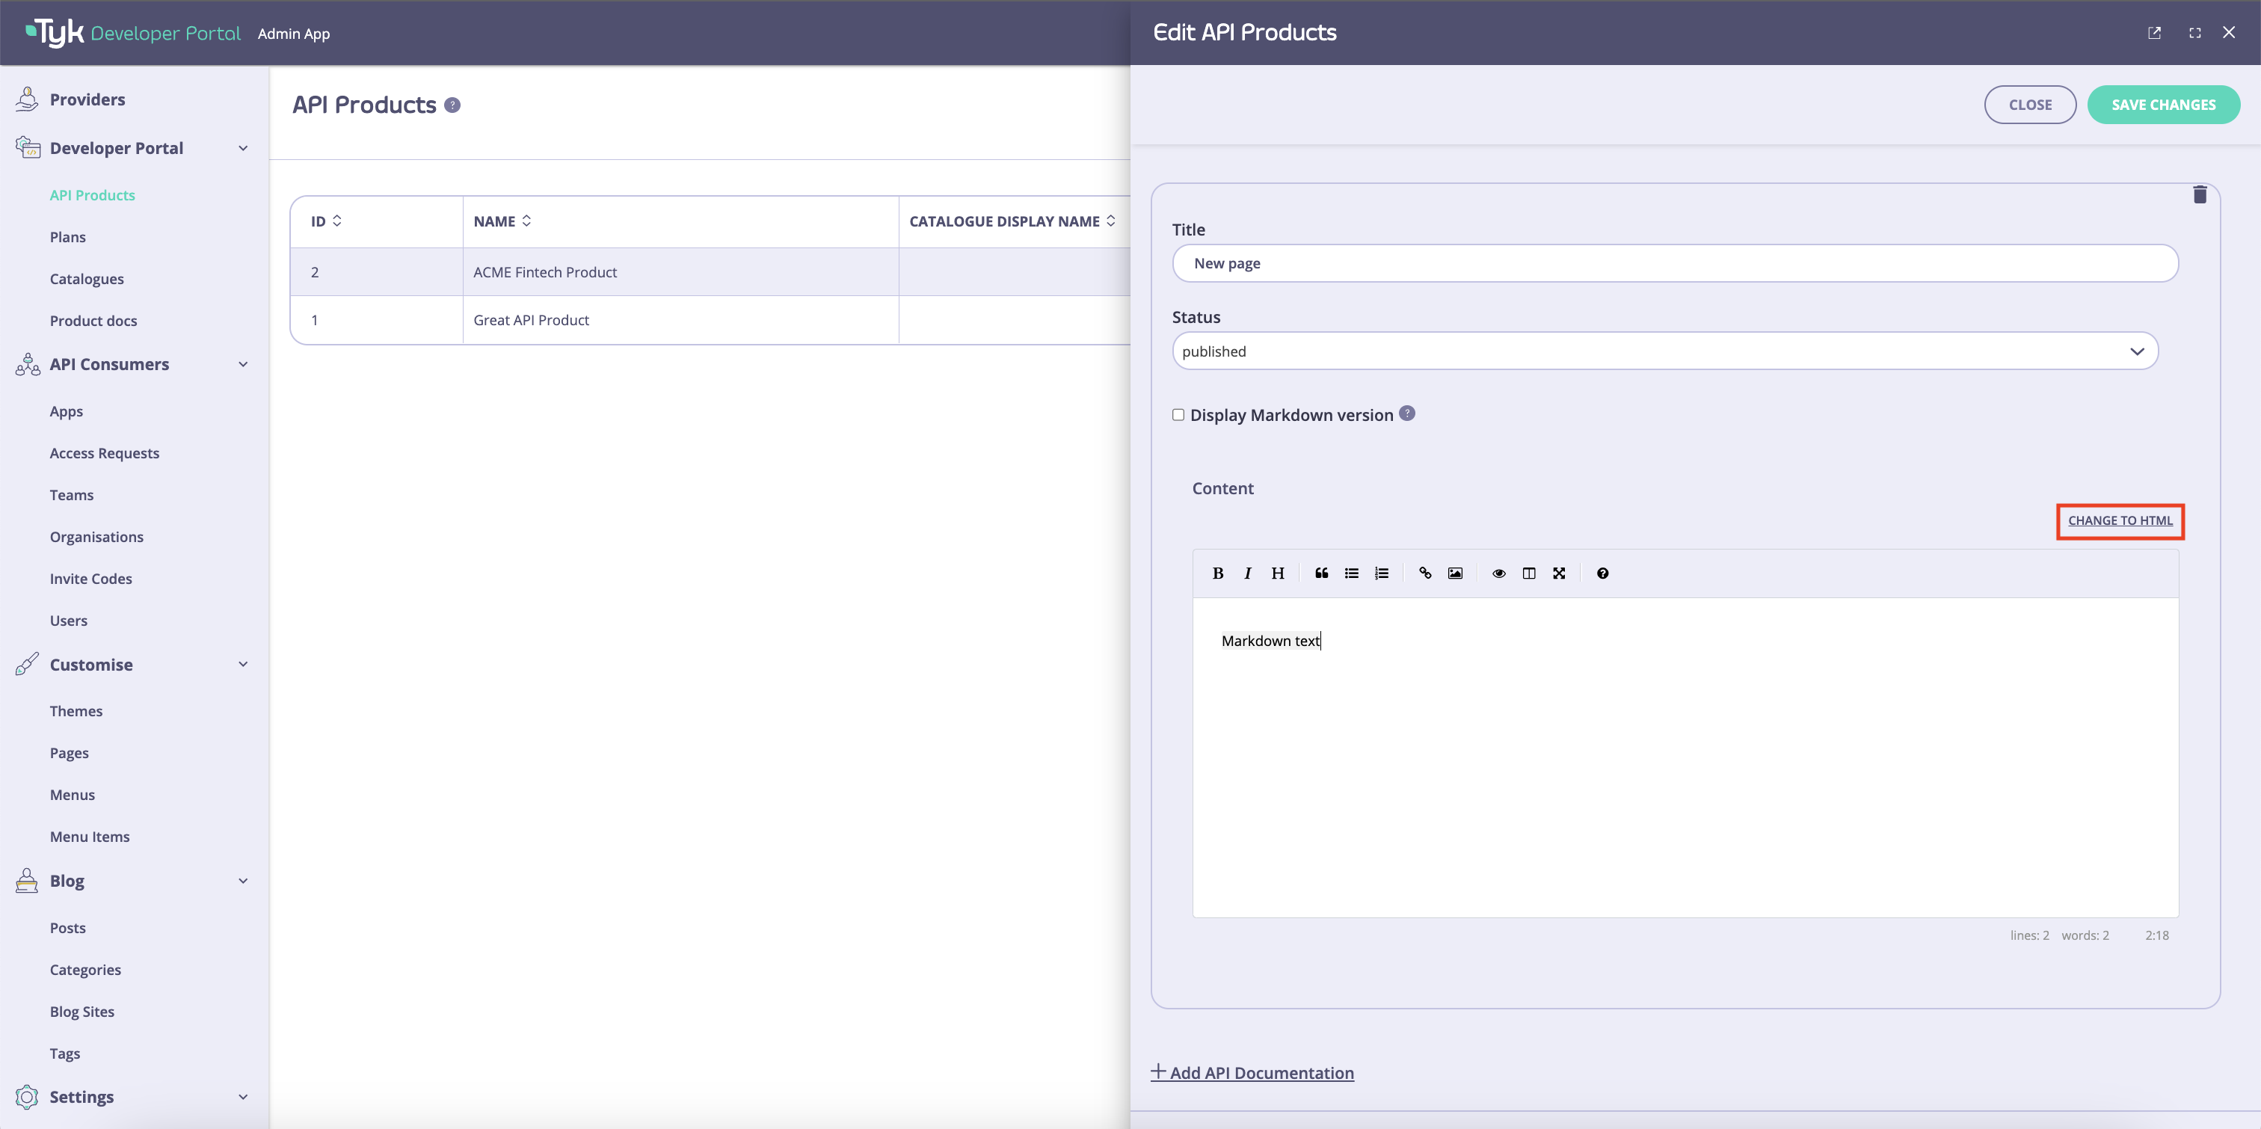This screenshot has height=1129, width=2261.
Task: Expand the Settings section in sidebar
Action: pos(243,1097)
